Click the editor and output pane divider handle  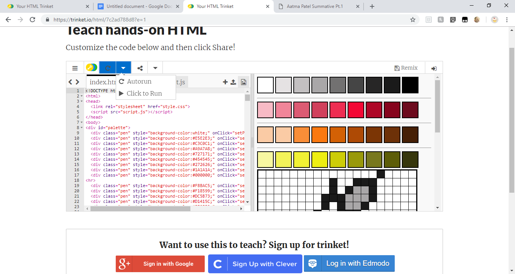pos(253,143)
